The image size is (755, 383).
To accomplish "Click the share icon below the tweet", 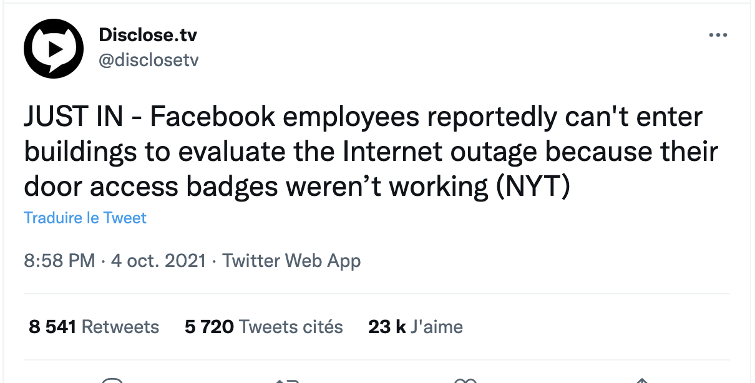I will pyautogui.click(x=641, y=380).
